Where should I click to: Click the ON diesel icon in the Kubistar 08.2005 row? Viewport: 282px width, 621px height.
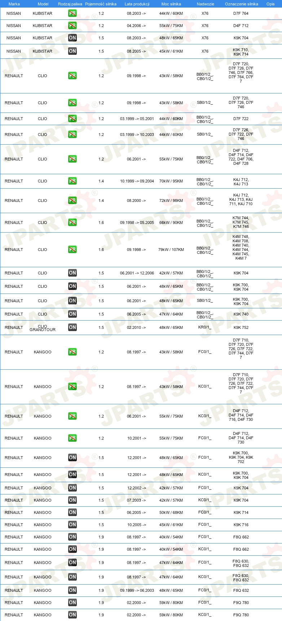click(x=72, y=51)
